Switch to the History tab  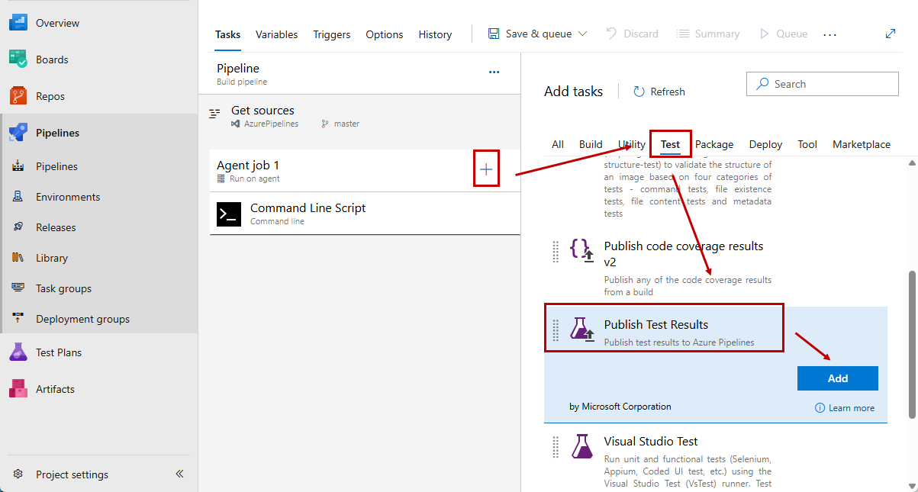pyautogui.click(x=435, y=34)
